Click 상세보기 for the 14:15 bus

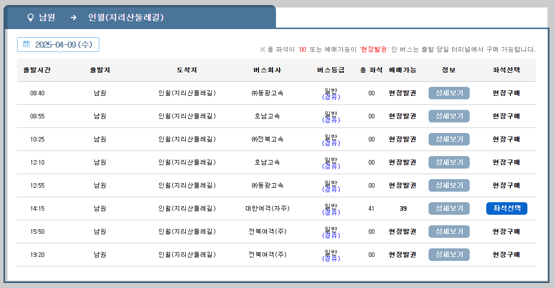tap(449, 208)
